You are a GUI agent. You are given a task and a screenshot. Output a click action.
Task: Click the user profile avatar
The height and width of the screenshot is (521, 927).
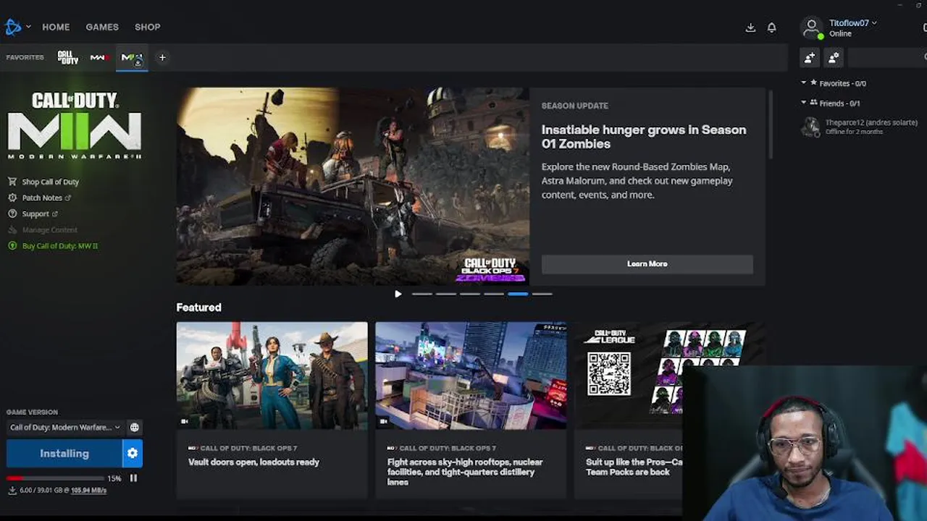pos(812,27)
